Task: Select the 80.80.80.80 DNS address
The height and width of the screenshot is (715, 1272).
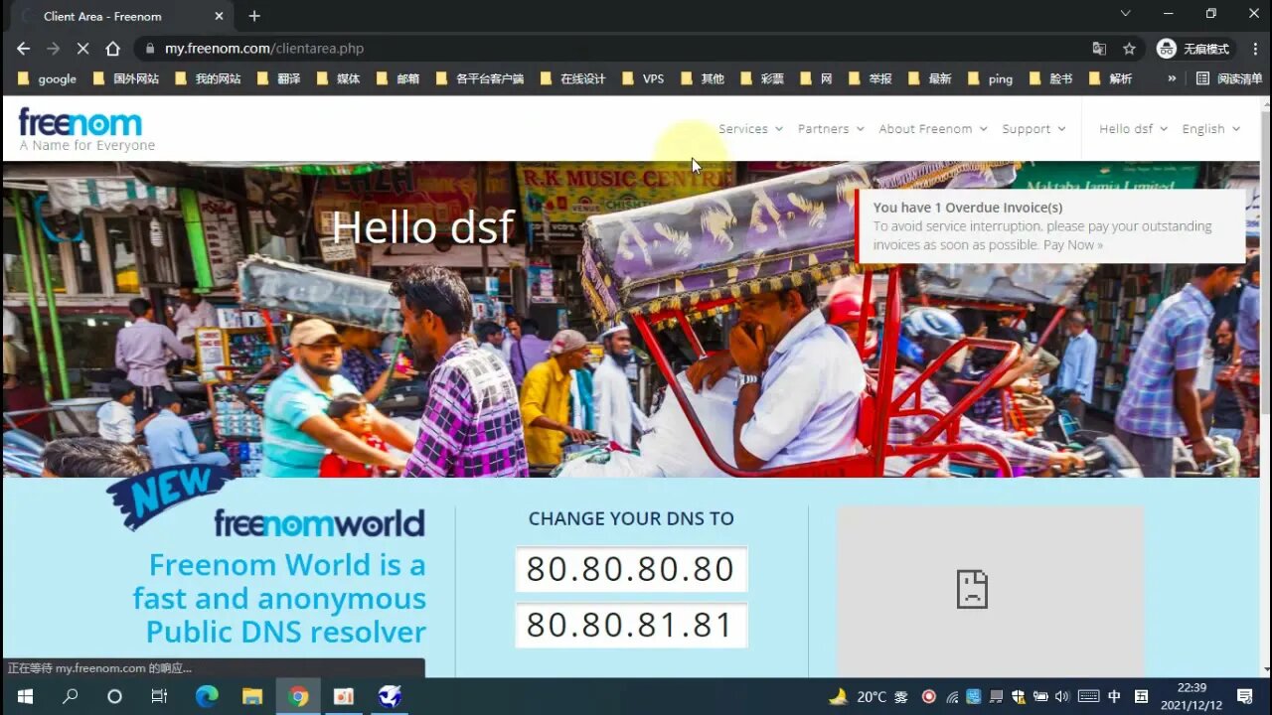Action: [631, 569]
